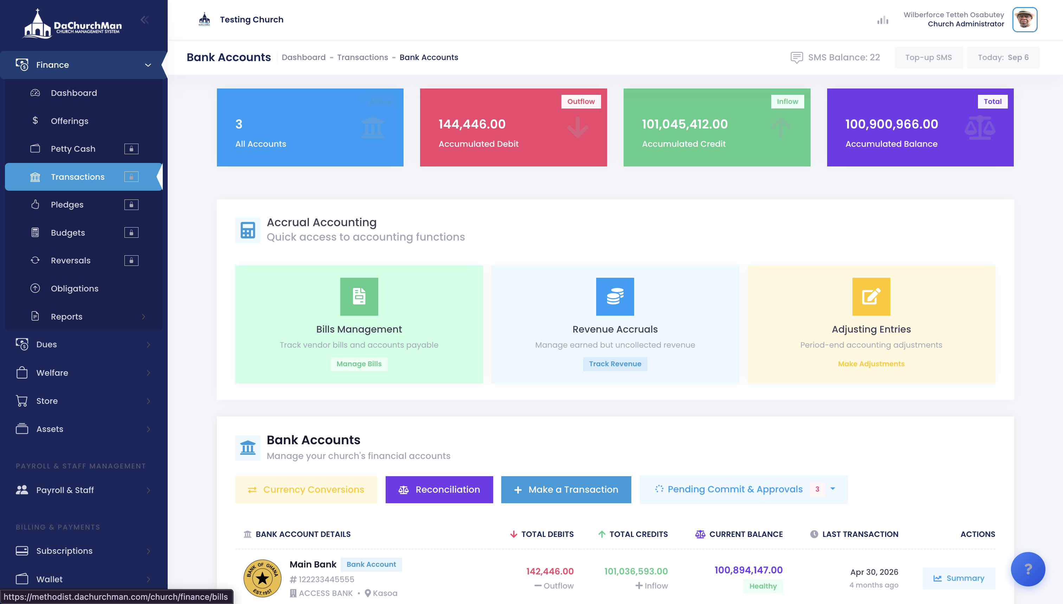This screenshot has width=1063, height=604.
Task: Click the Dashboard breadcrumb link
Action: [303, 57]
